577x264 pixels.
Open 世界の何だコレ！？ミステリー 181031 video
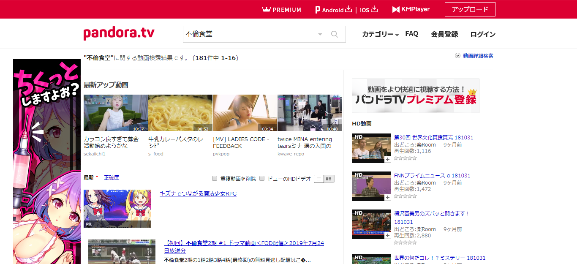(x=440, y=258)
